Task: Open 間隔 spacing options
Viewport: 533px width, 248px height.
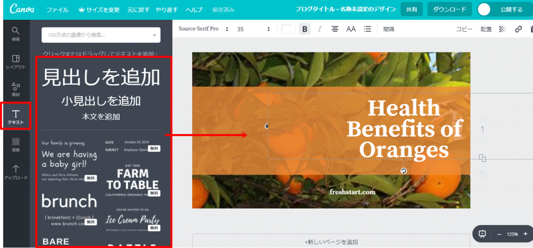Action: point(388,29)
